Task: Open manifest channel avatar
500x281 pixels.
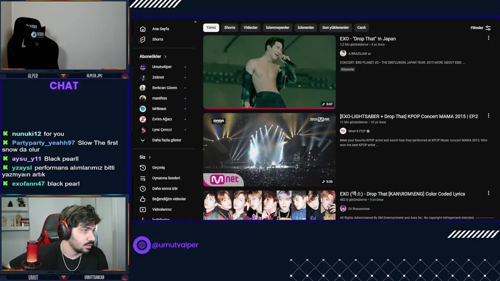Action: pyautogui.click(x=143, y=98)
